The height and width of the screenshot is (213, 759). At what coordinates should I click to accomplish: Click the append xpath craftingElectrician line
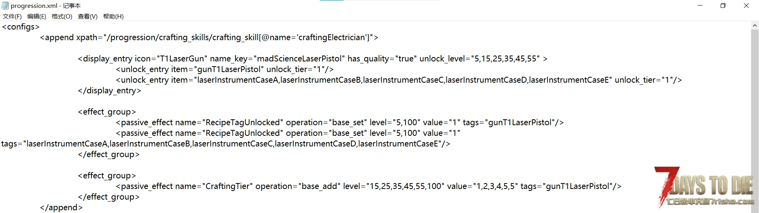pyautogui.click(x=209, y=37)
